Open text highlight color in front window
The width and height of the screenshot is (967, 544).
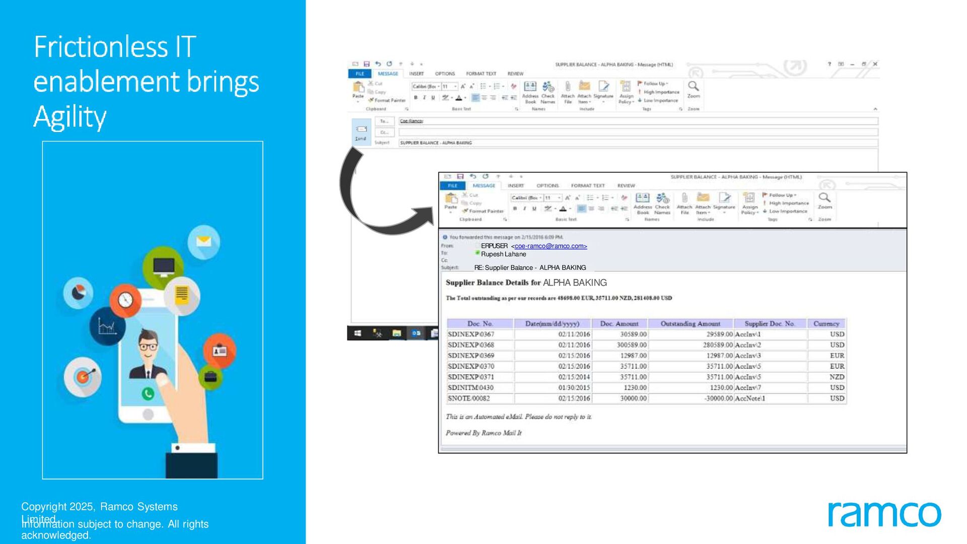point(549,209)
